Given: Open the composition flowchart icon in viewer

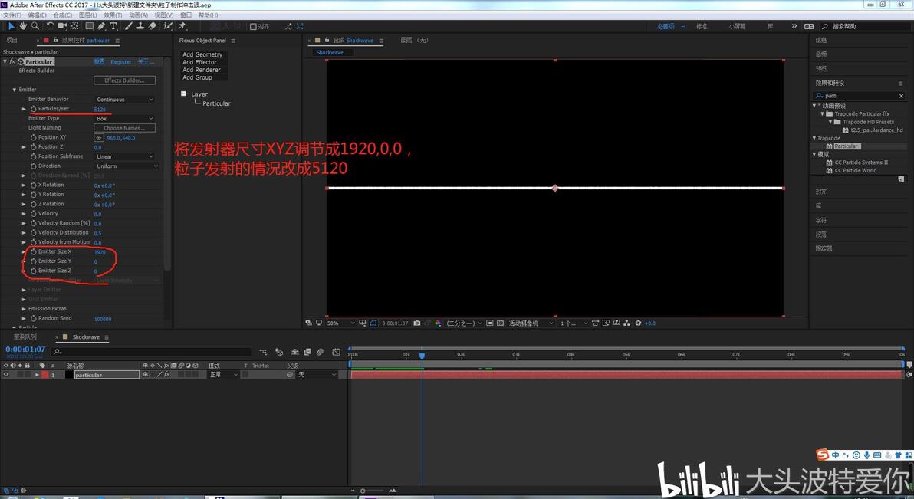Looking at the screenshot, I should pos(626,323).
